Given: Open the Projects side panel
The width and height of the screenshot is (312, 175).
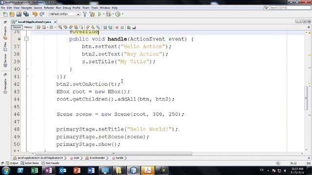Looking at the screenshot, I should pos(5,33).
